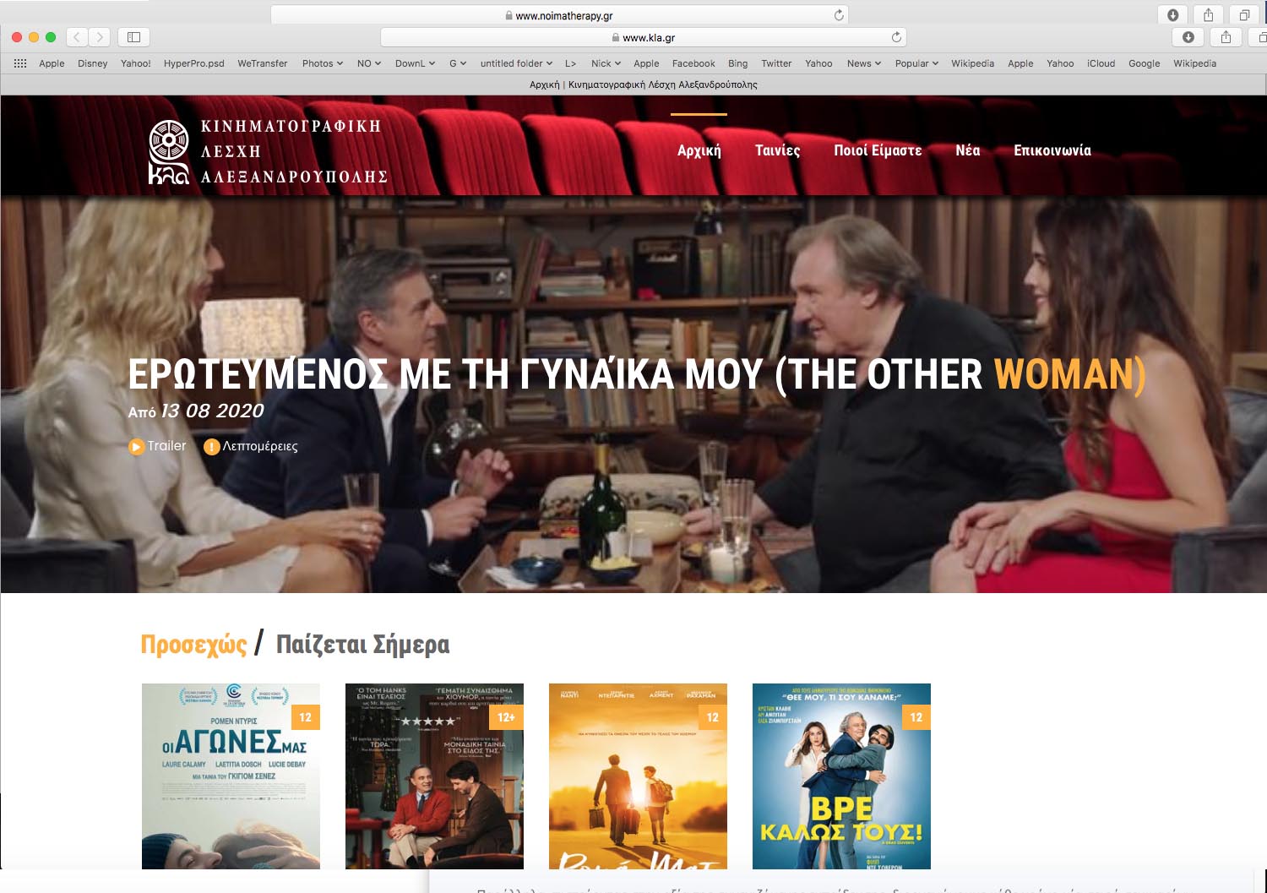Click the orange Trailer play icon
Image resolution: width=1267 pixels, height=893 pixels.
136,446
